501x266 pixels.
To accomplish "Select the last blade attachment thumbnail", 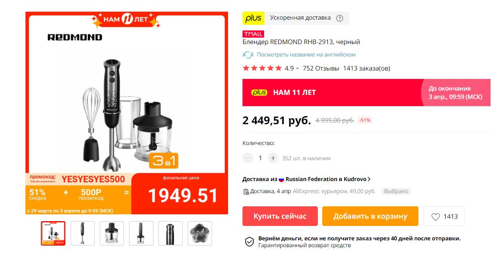I will pos(200,233).
